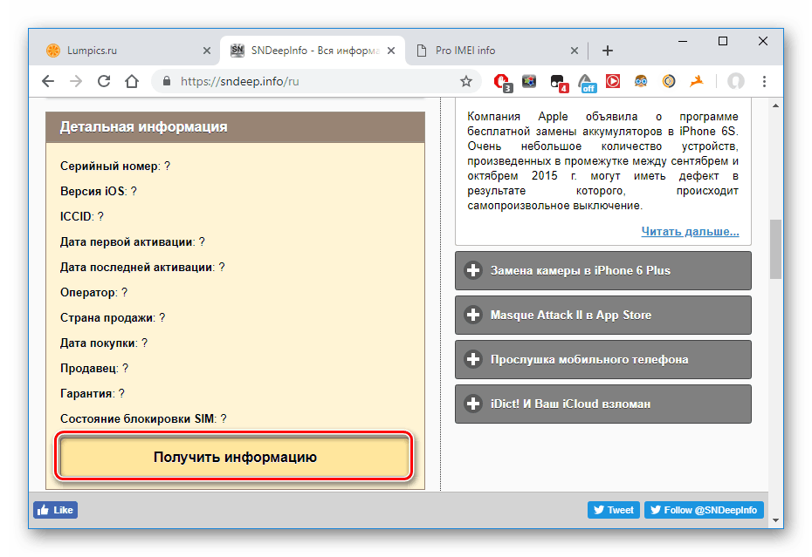The image size is (812, 557).
Task: Switch to the Lumpics.ru tab
Action: pyautogui.click(x=127, y=51)
